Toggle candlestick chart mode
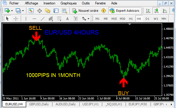 [156, 11]
